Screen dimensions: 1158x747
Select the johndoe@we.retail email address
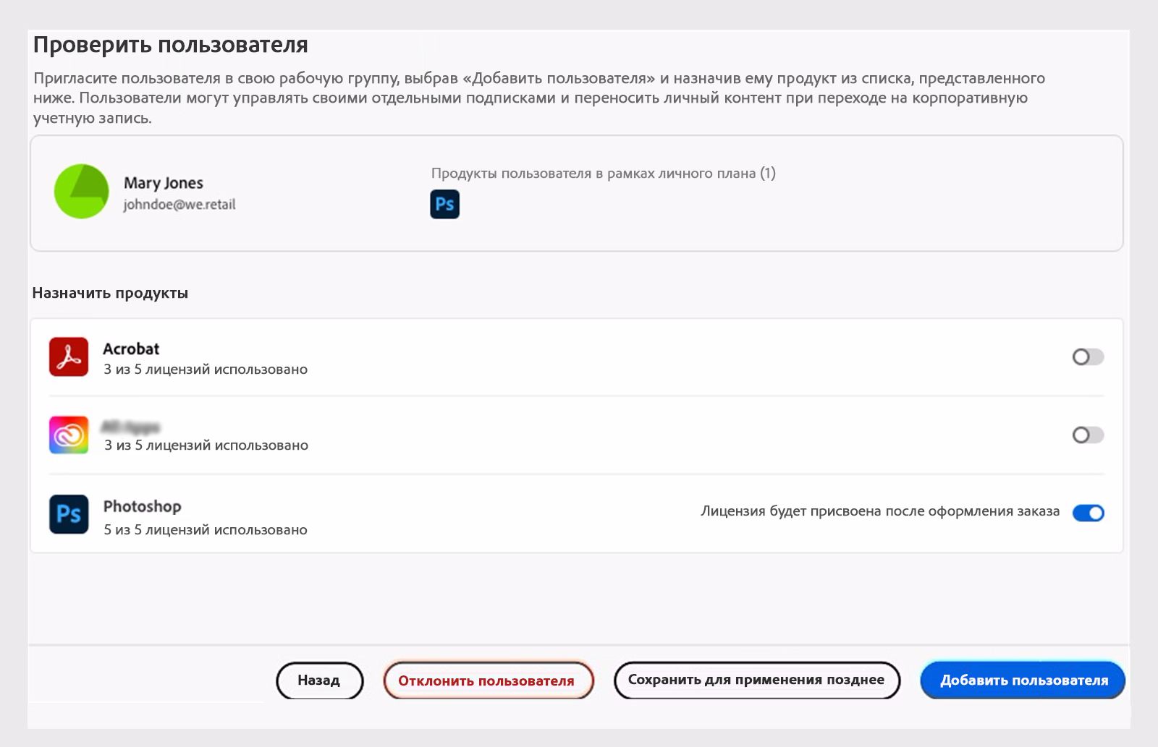pos(179,205)
